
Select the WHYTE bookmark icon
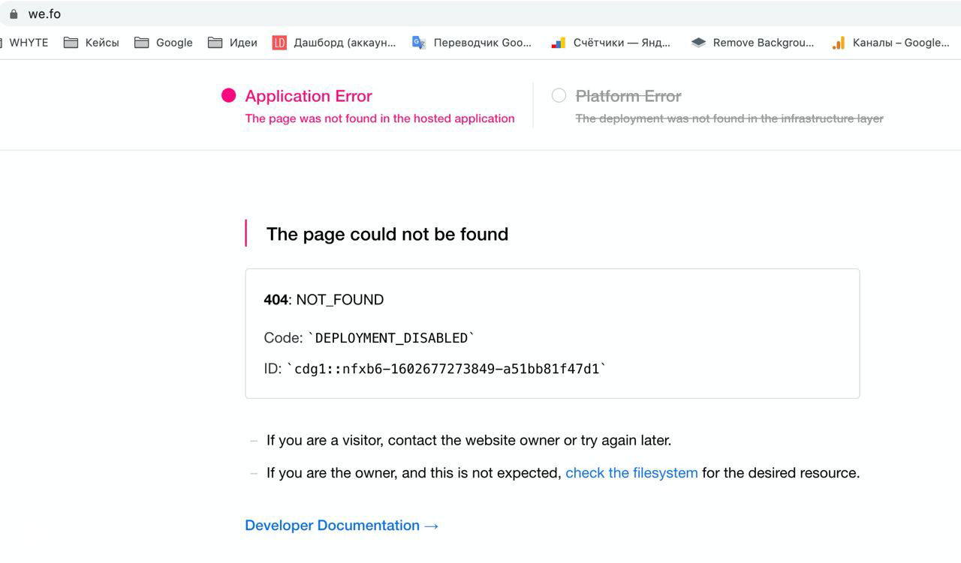pyautogui.click(x=2, y=43)
